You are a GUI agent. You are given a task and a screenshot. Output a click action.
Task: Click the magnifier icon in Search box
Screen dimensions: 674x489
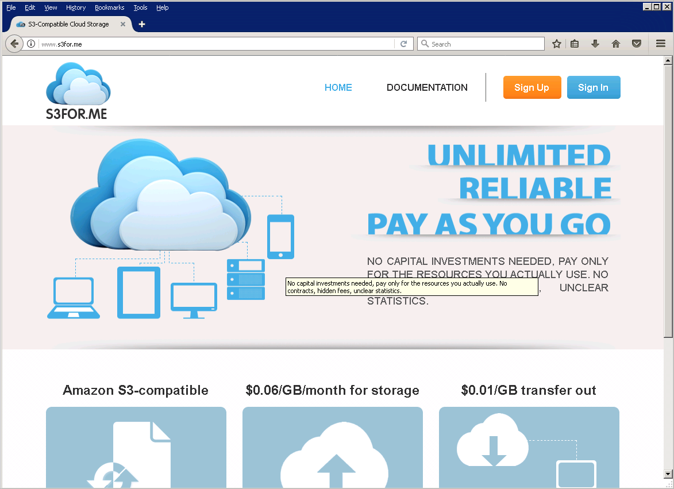click(x=425, y=44)
